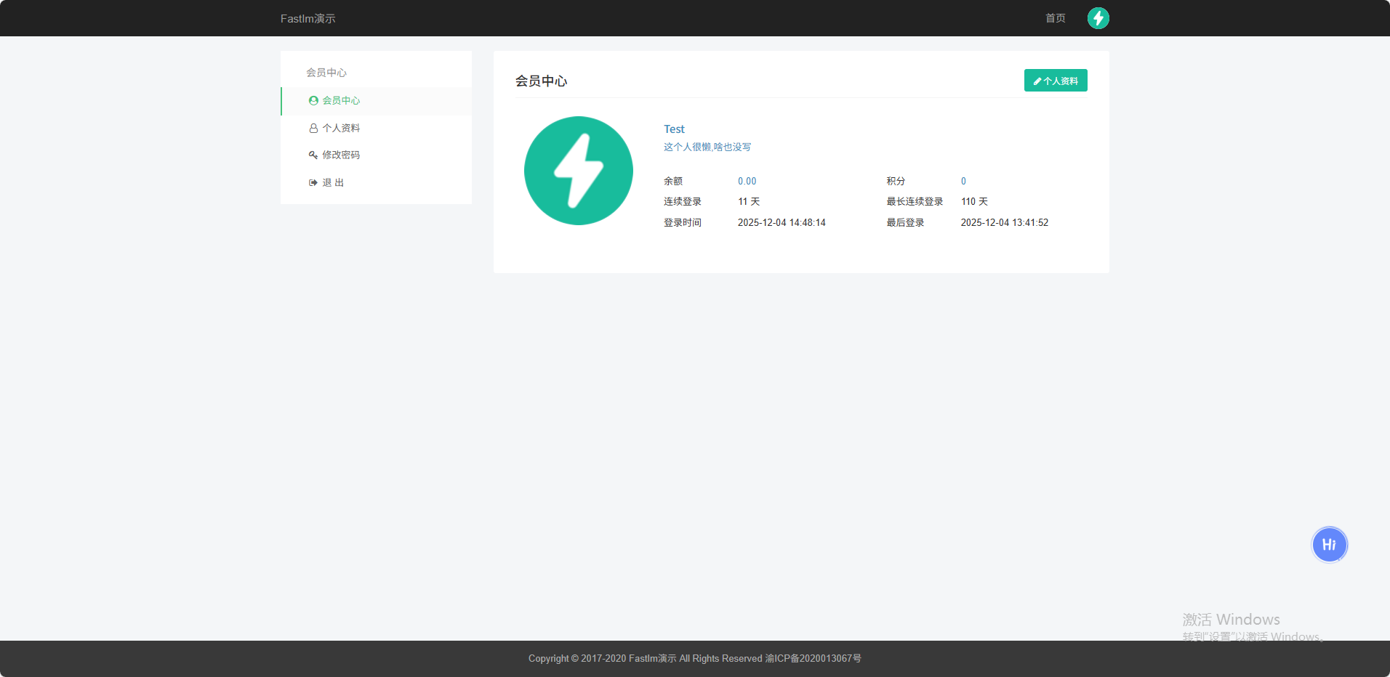Viewport: 1390px width, 677px height.
Task: Click the gray 会员中心 sidebar section heading
Action: pyautogui.click(x=326, y=73)
